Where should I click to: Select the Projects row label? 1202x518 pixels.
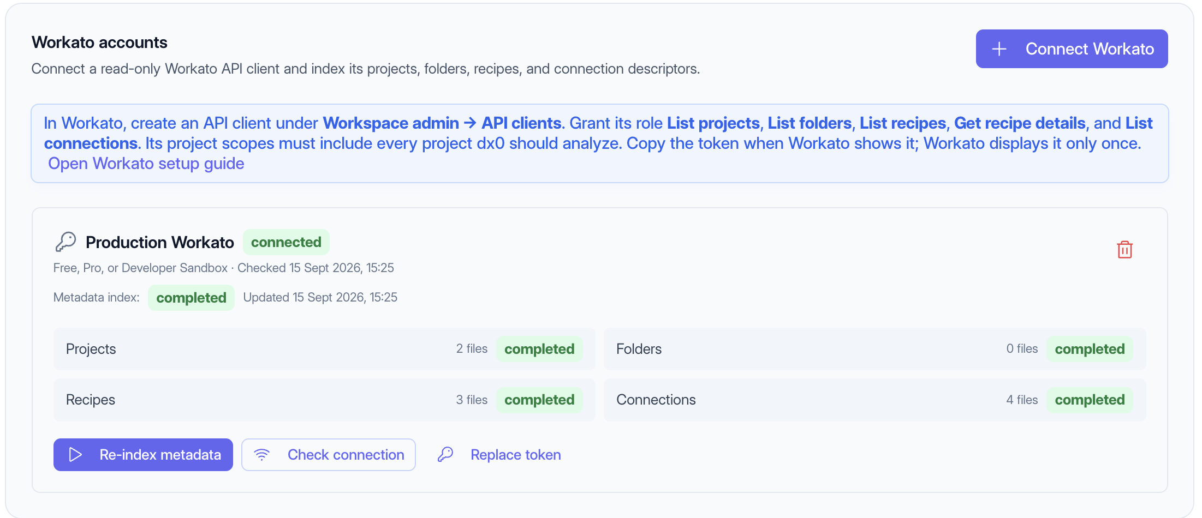91,349
